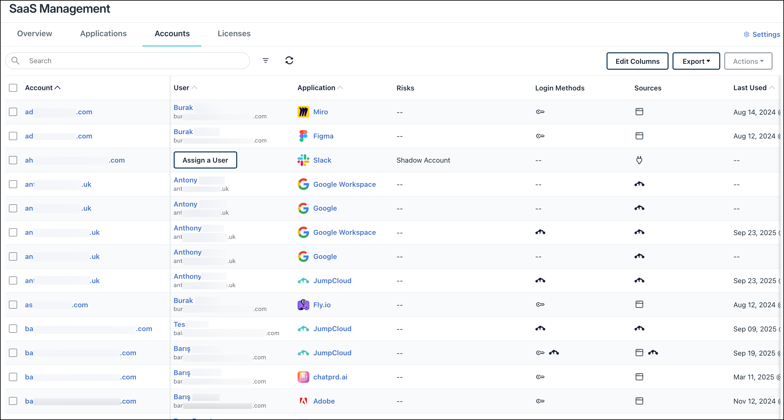Image resolution: width=784 pixels, height=420 pixels.
Task: Click the Fly.io application icon
Action: tap(303, 305)
